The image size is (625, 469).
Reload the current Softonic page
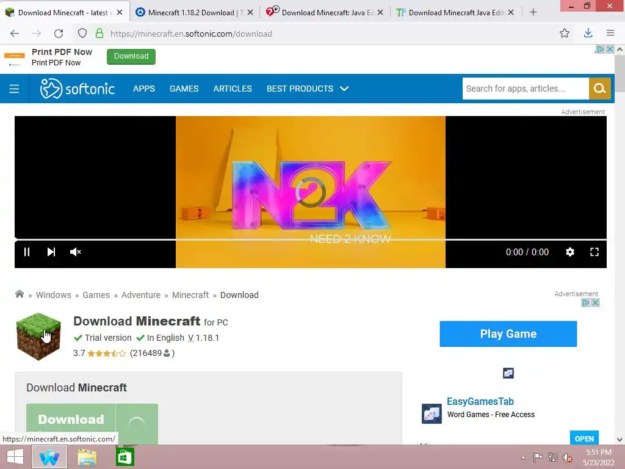(59, 34)
